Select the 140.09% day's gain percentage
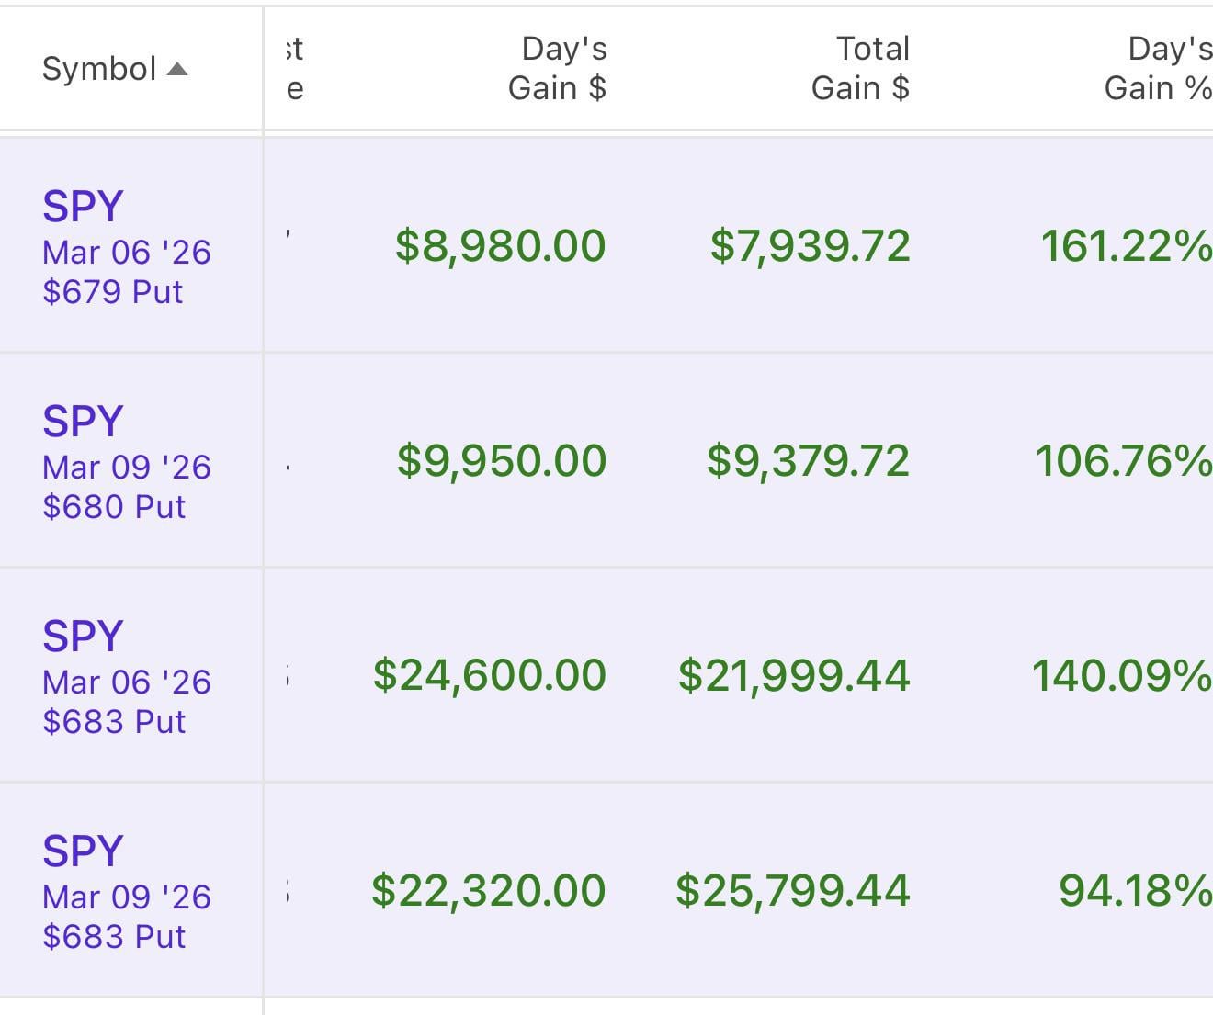The height and width of the screenshot is (1015, 1213). click(1121, 676)
